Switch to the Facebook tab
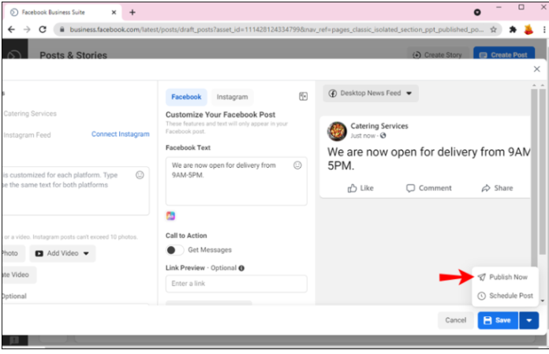549x354 pixels. (x=186, y=97)
